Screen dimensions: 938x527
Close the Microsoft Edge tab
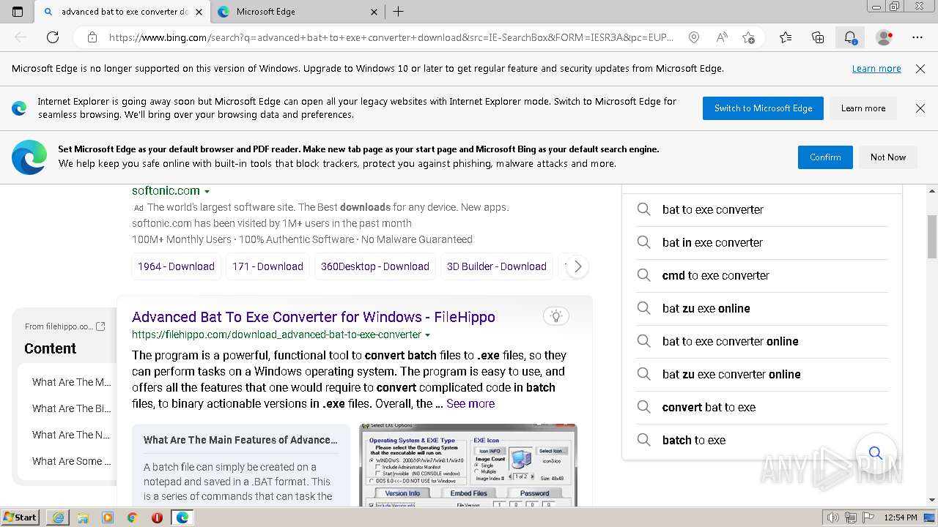[x=374, y=12]
